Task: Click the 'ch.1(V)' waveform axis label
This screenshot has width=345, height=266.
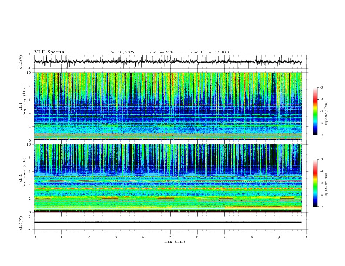Action: click(x=21, y=62)
